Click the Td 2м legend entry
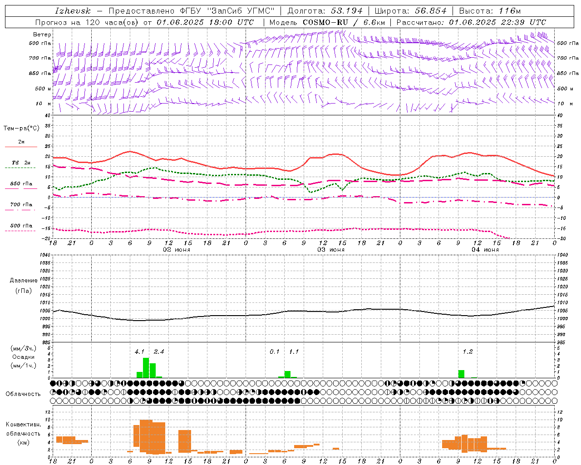This screenshot has width=581, height=465. click(21, 163)
